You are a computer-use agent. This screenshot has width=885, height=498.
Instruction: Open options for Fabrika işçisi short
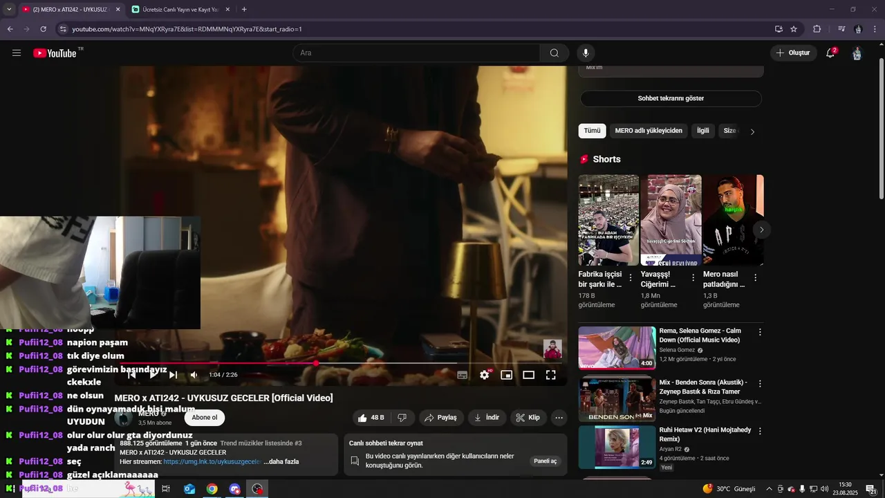(x=631, y=277)
